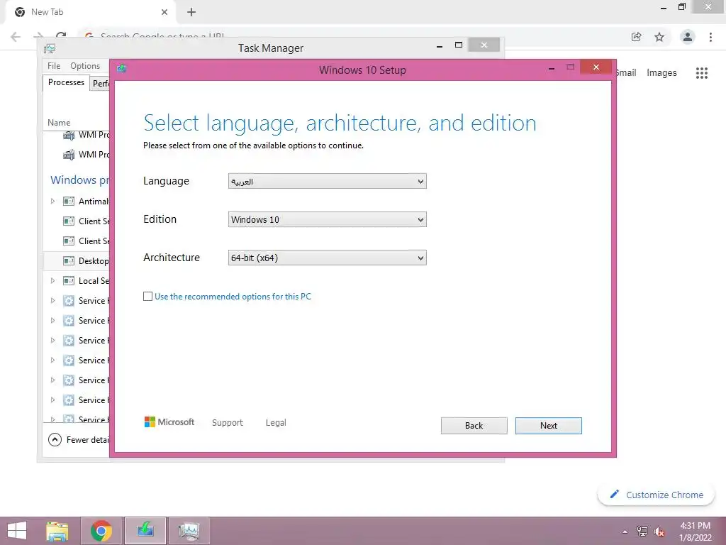Click Fewer details arrow icon in Task Manager
Screen dimensions: 726x545
55,439
